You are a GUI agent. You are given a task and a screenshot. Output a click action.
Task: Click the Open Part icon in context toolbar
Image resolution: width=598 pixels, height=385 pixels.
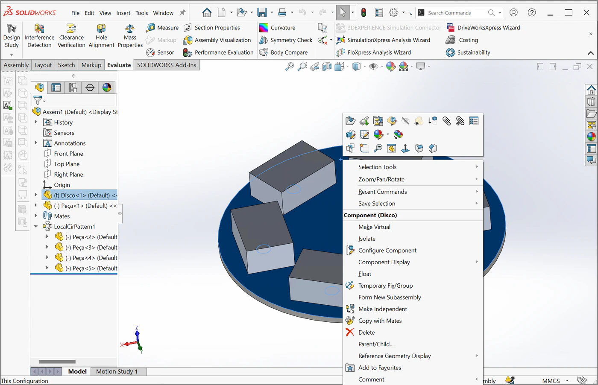350,121
